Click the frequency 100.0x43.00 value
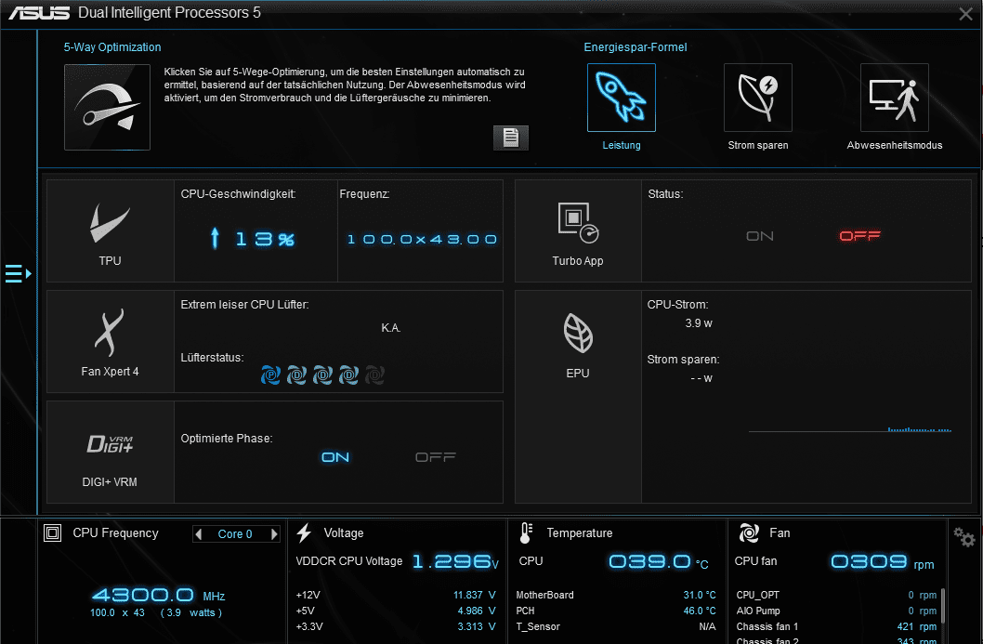Image resolution: width=983 pixels, height=644 pixels. pyautogui.click(x=422, y=240)
